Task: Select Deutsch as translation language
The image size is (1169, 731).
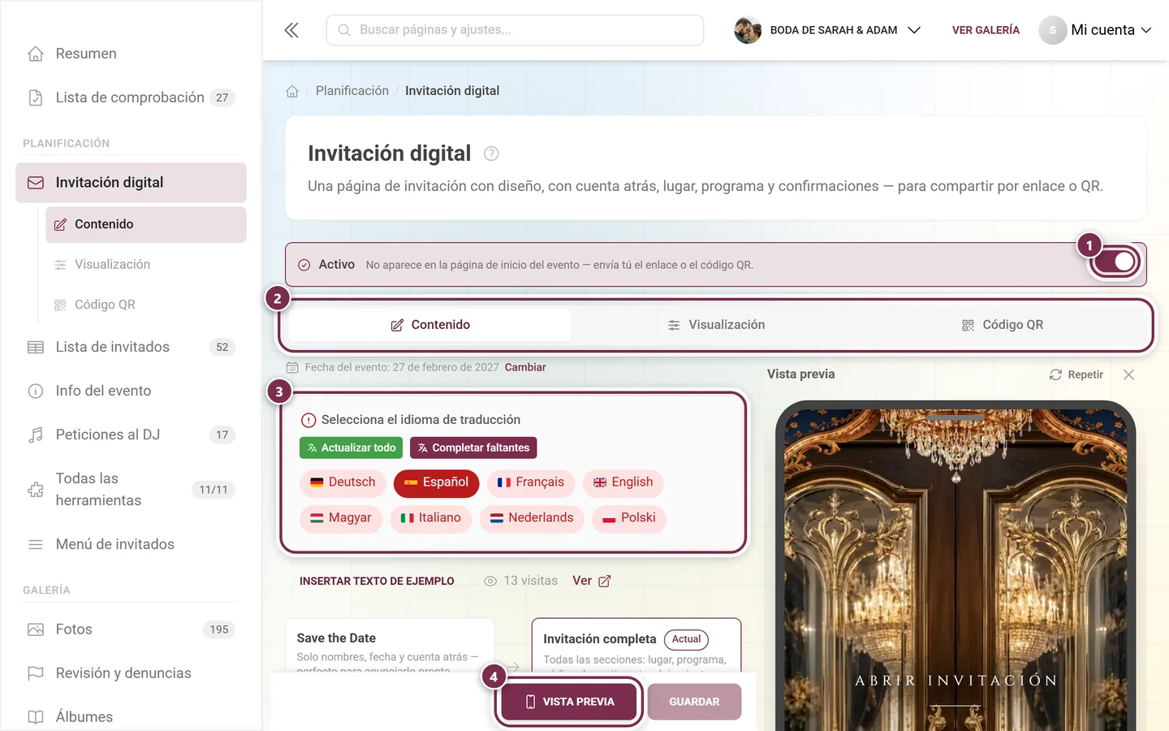Action: click(x=343, y=482)
